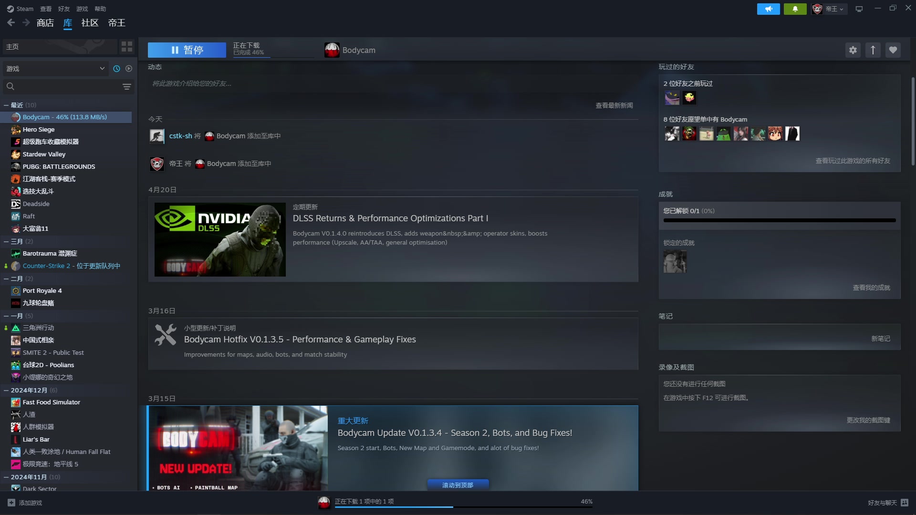The width and height of the screenshot is (916, 515).
Task: Click the forward navigation arrow
Action: tap(26, 22)
